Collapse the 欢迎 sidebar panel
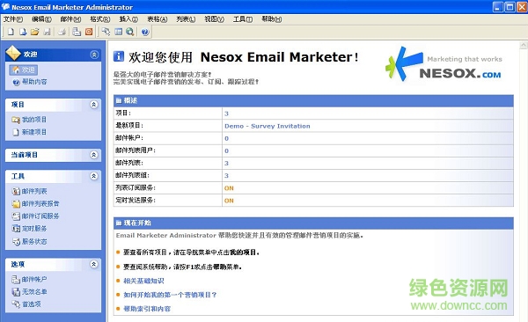The height and width of the screenshot is (322, 528). [94, 55]
